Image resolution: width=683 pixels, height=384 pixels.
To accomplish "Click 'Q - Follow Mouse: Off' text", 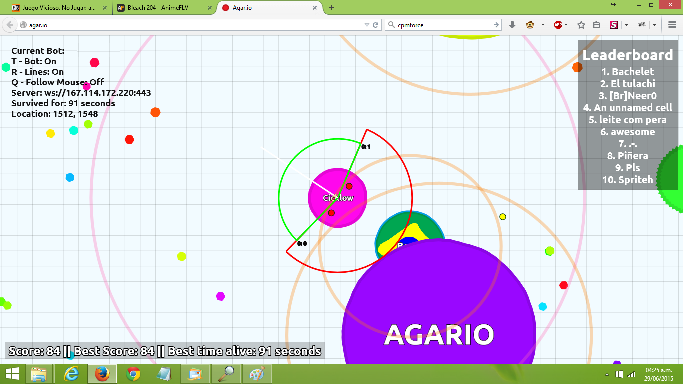I will click(x=58, y=82).
